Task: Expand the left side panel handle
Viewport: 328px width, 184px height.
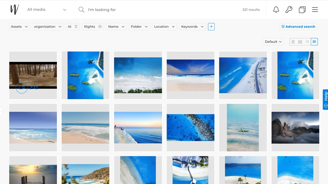Action: pyautogui.click(x=1, y=112)
